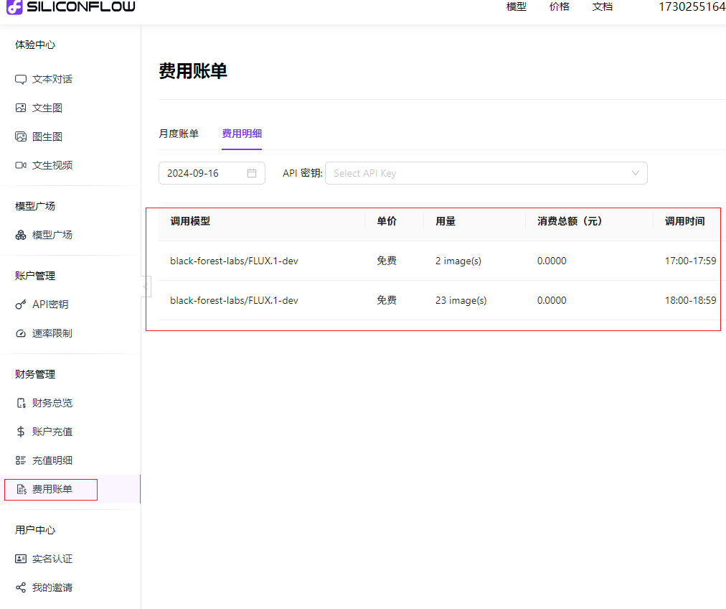Open the 模型 top navigation item
Image resolution: width=726 pixels, height=609 pixels.
tap(517, 6)
